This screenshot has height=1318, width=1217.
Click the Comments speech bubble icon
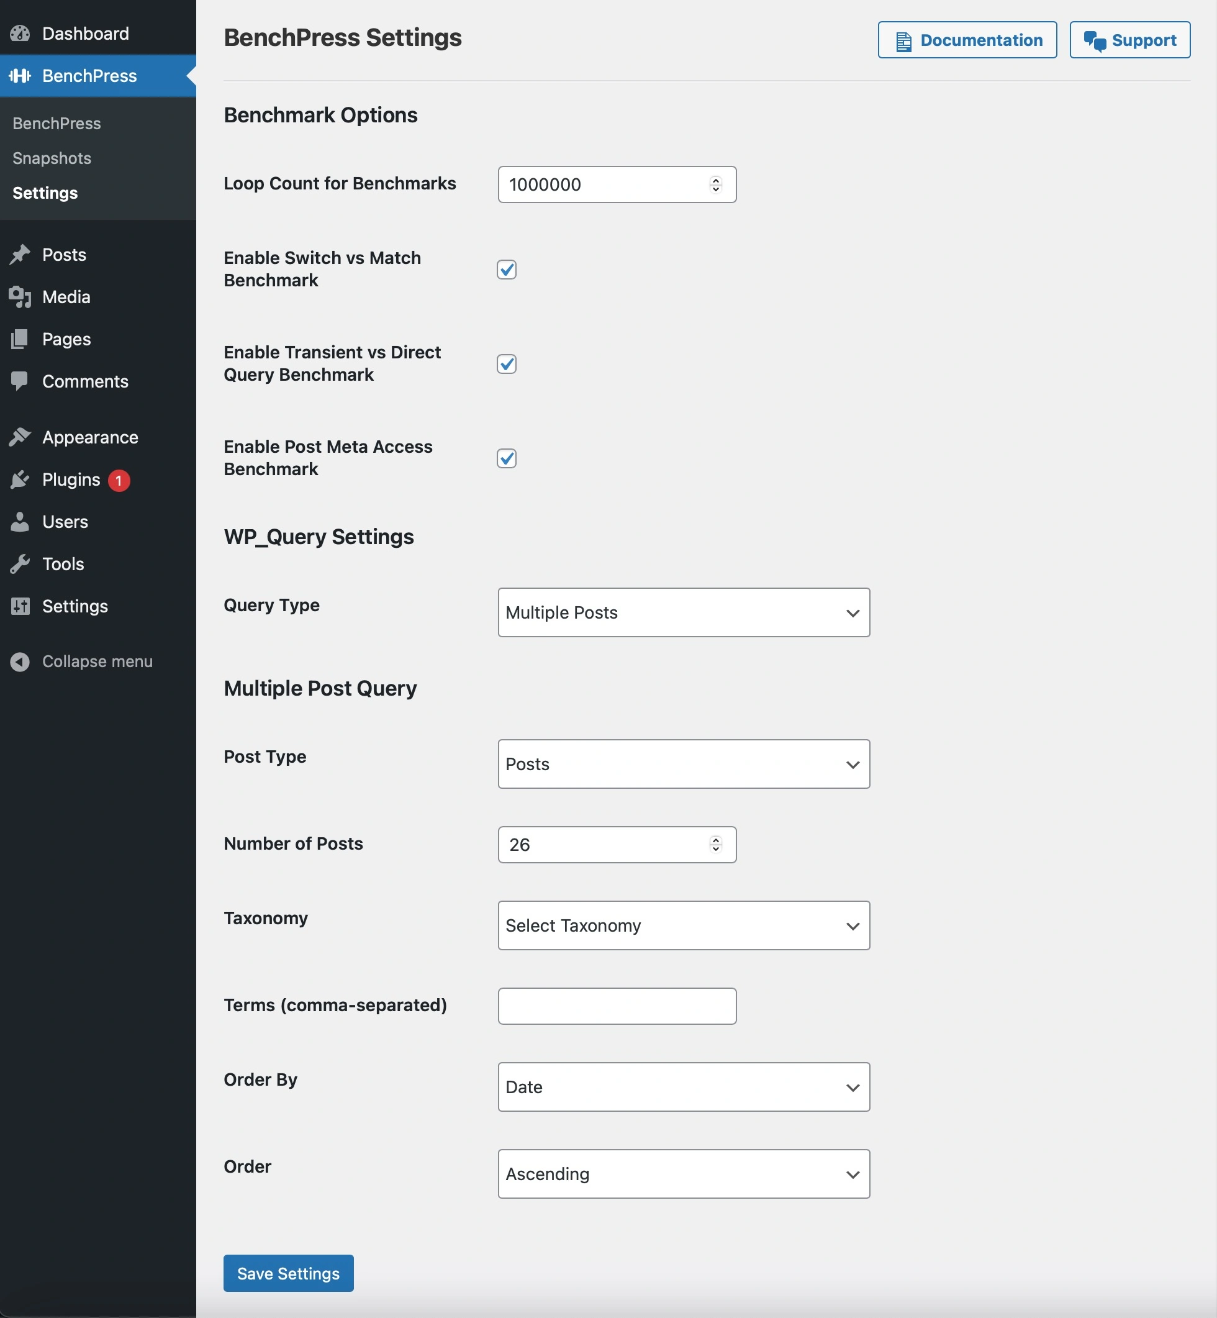click(x=20, y=381)
